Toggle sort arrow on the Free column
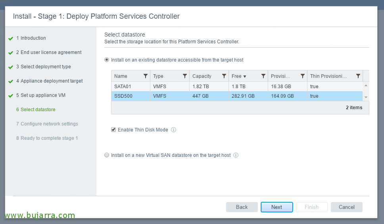 245,77
